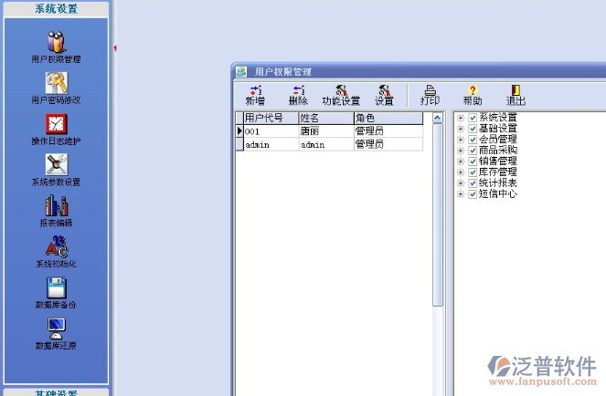Click the 删除 toolbar button
Image resolution: width=606 pixels, height=396 pixels.
click(x=298, y=94)
